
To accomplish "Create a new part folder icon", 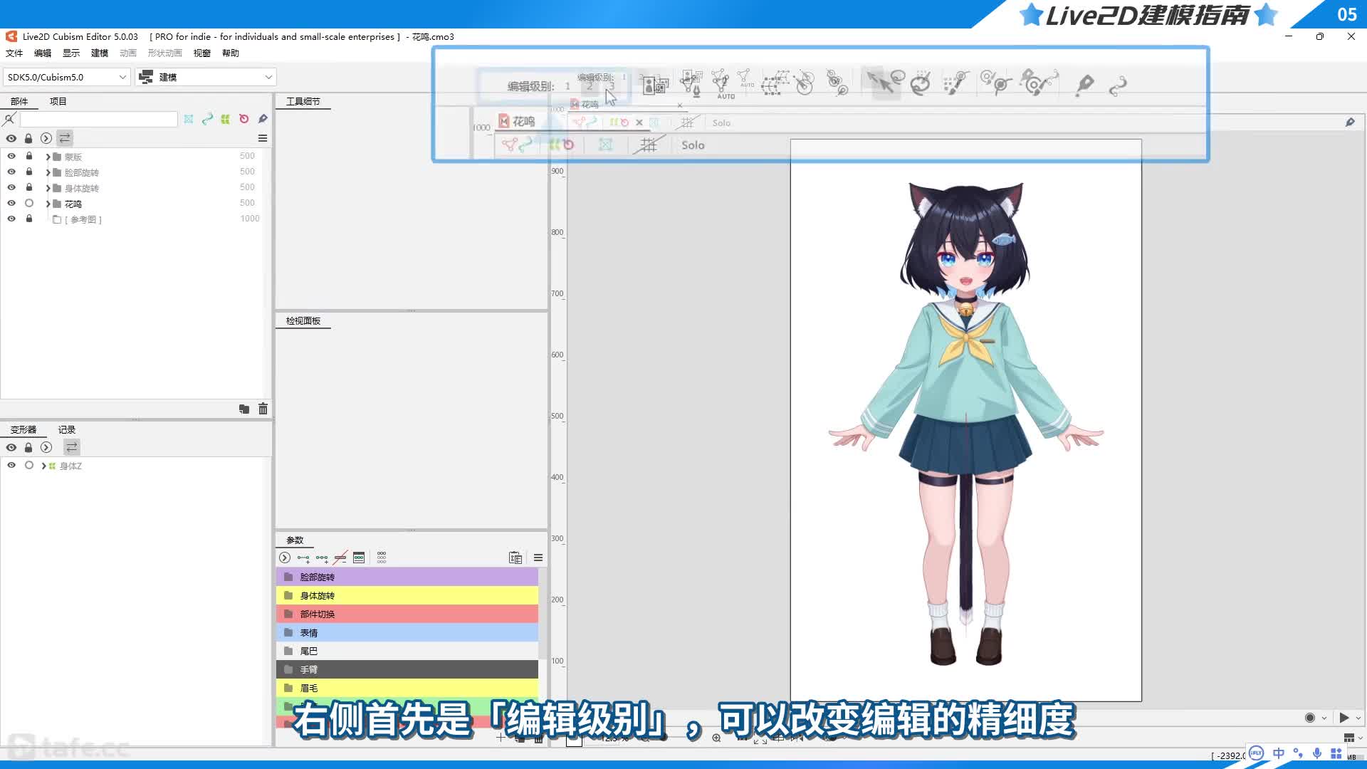I will tap(244, 409).
